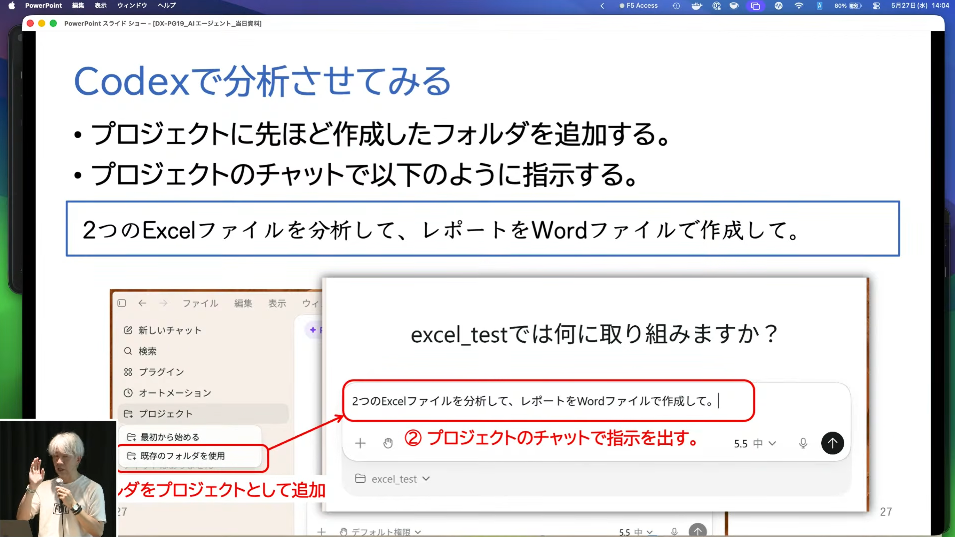Click the hand permission icon in chat box
The height and width of the screenshot is (537, 955).
click(388, 443)
